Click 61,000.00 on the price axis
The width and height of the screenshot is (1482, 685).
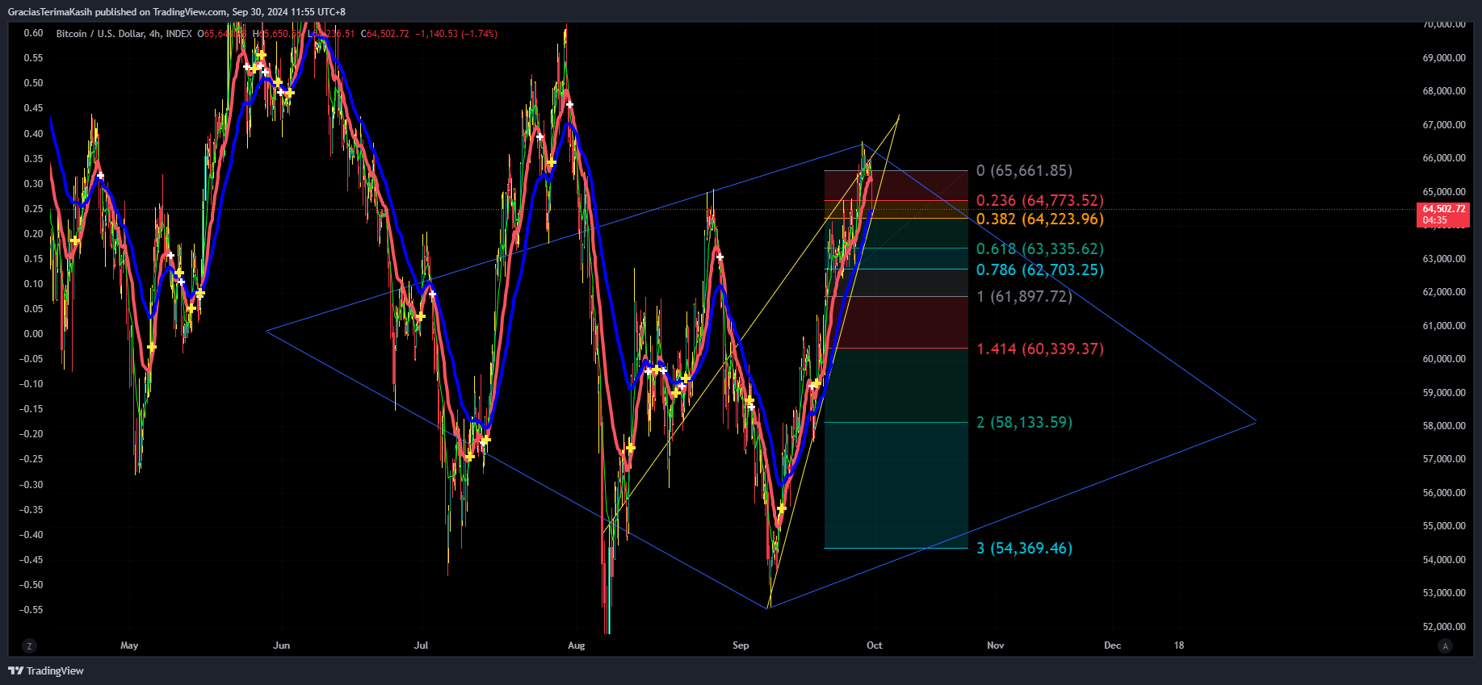pyautogui.click(x=1444, y=326)
